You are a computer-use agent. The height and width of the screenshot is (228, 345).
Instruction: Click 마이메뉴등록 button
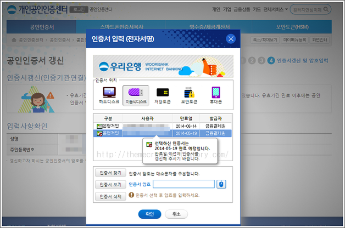(294, 39)
